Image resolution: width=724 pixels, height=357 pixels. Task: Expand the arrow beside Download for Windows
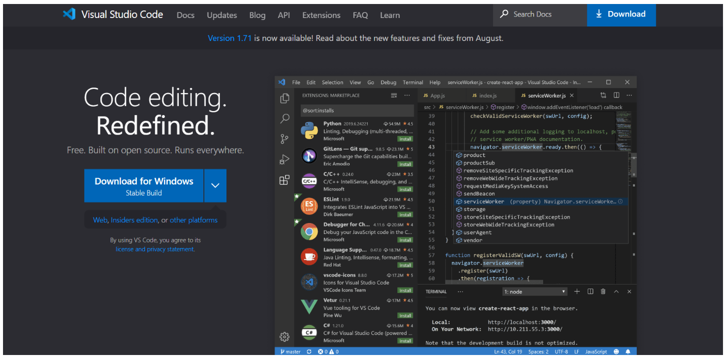pyautogui.click(x=215, y=185)
